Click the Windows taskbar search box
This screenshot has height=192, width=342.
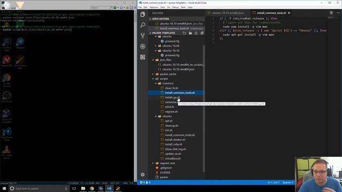click(39, 188)
